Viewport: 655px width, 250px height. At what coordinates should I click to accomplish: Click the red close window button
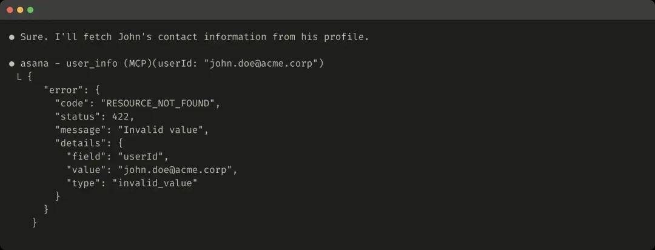click(x=10, y=10)
